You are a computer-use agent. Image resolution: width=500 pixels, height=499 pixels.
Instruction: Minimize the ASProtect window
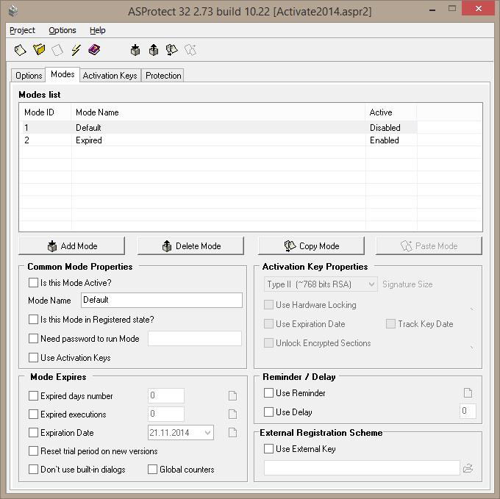(x=432, y=10)
